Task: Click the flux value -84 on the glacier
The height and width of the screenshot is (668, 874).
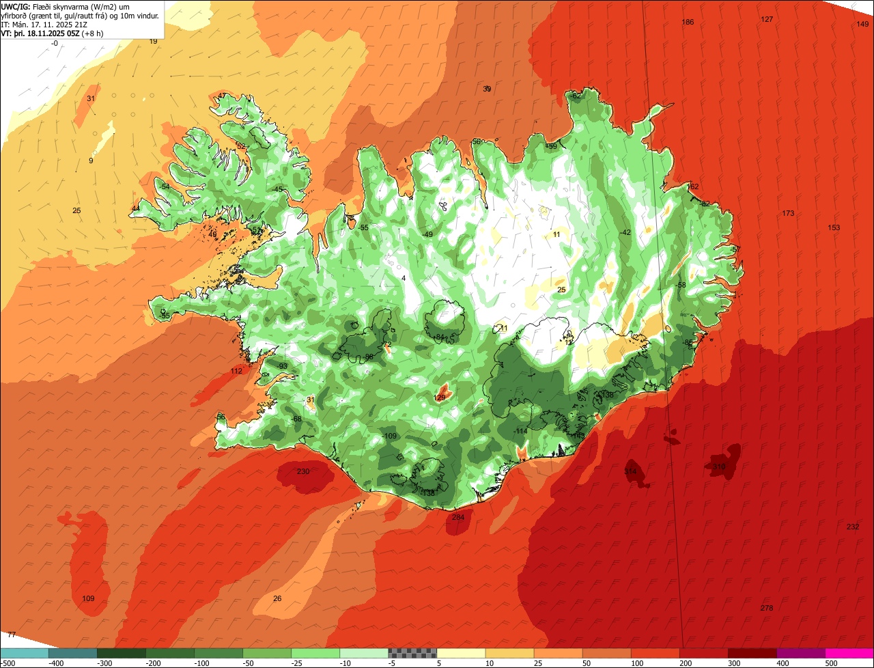Action: coord(439,337)
